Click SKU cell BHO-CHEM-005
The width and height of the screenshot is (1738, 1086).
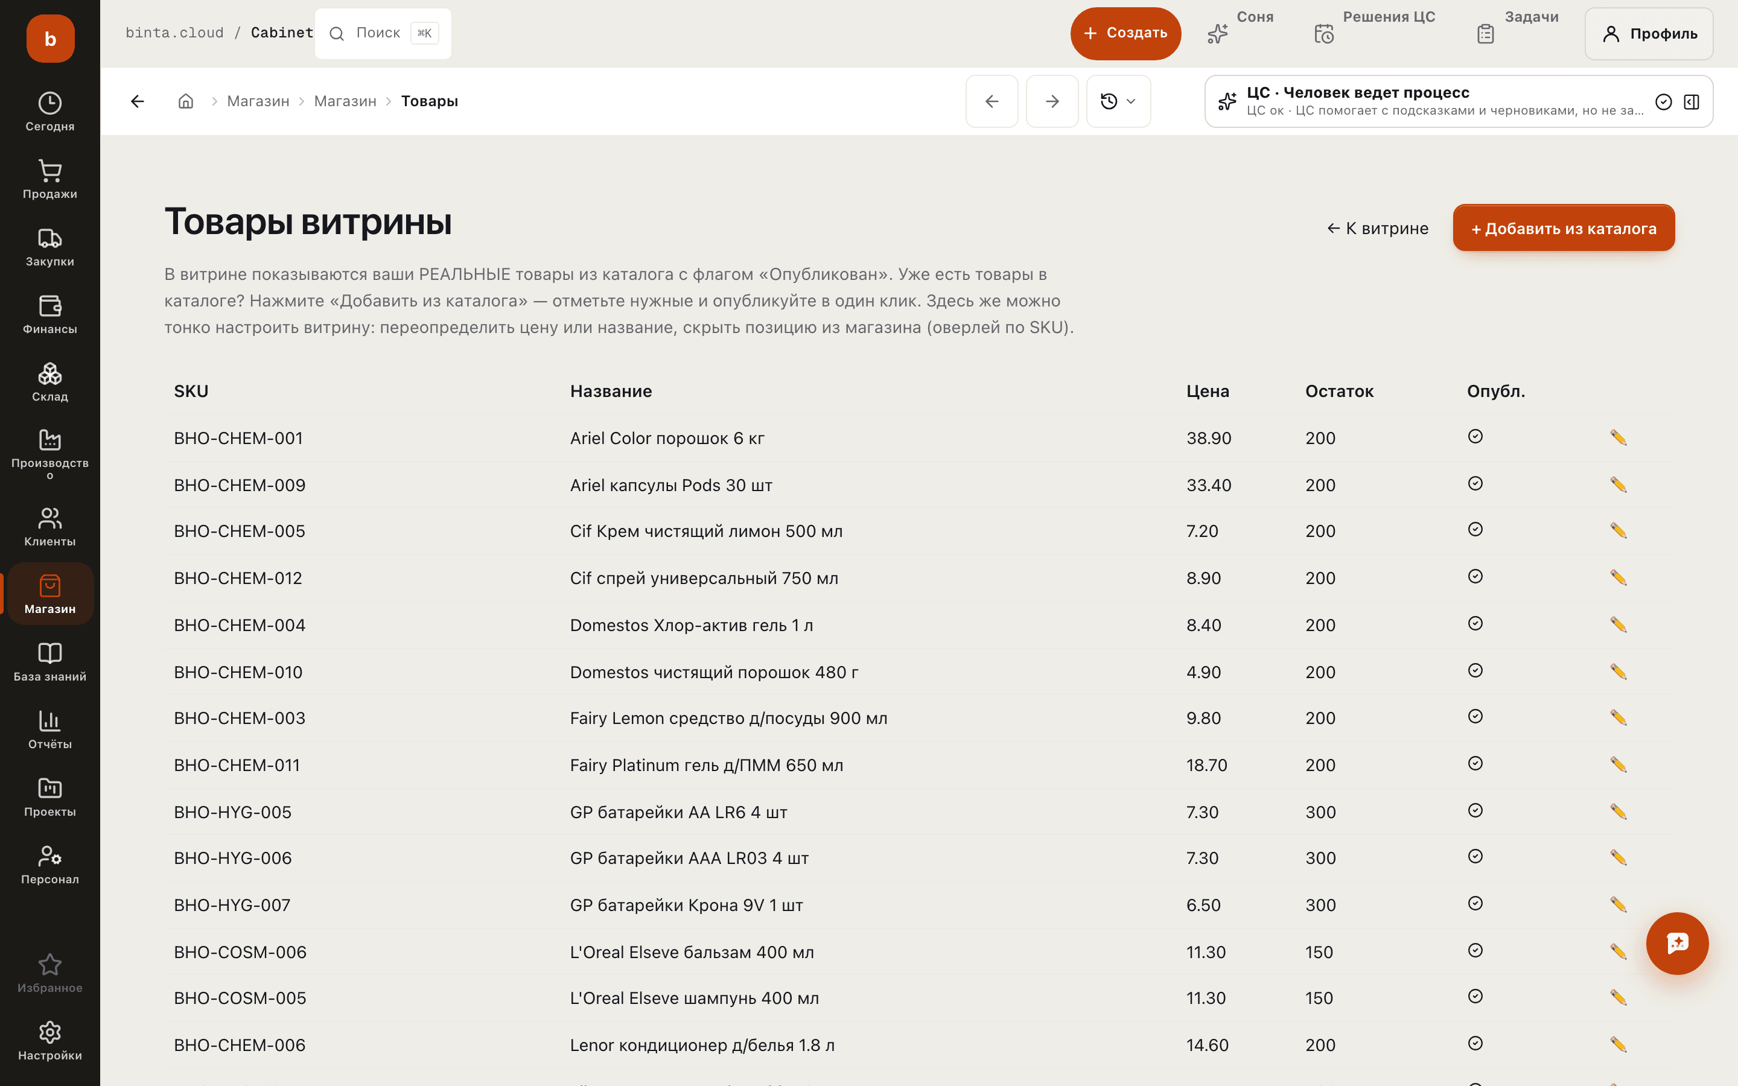(x=239, y=532)
